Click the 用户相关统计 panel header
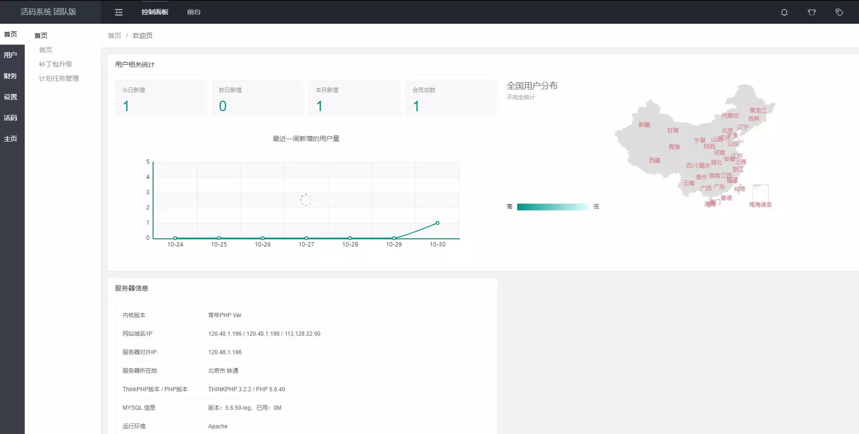Viewport: 859px width, 434px height. pos(135,65)
